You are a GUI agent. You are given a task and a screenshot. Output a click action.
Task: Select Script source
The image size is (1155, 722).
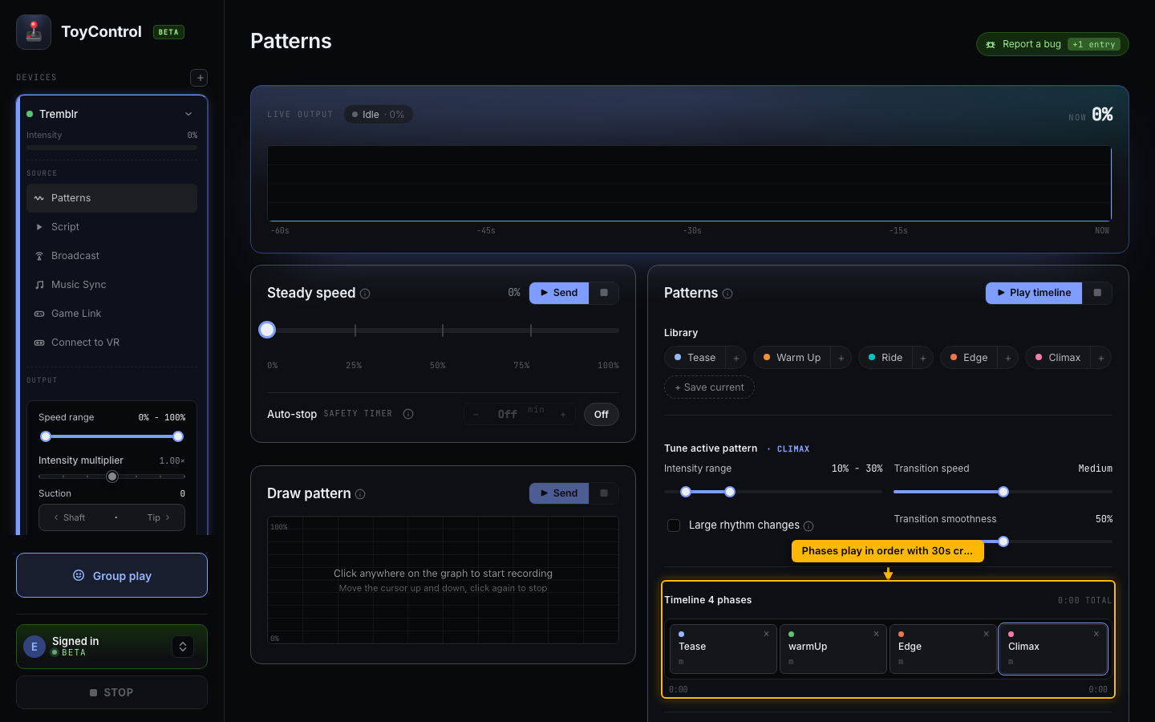click(x=111, y=227)
